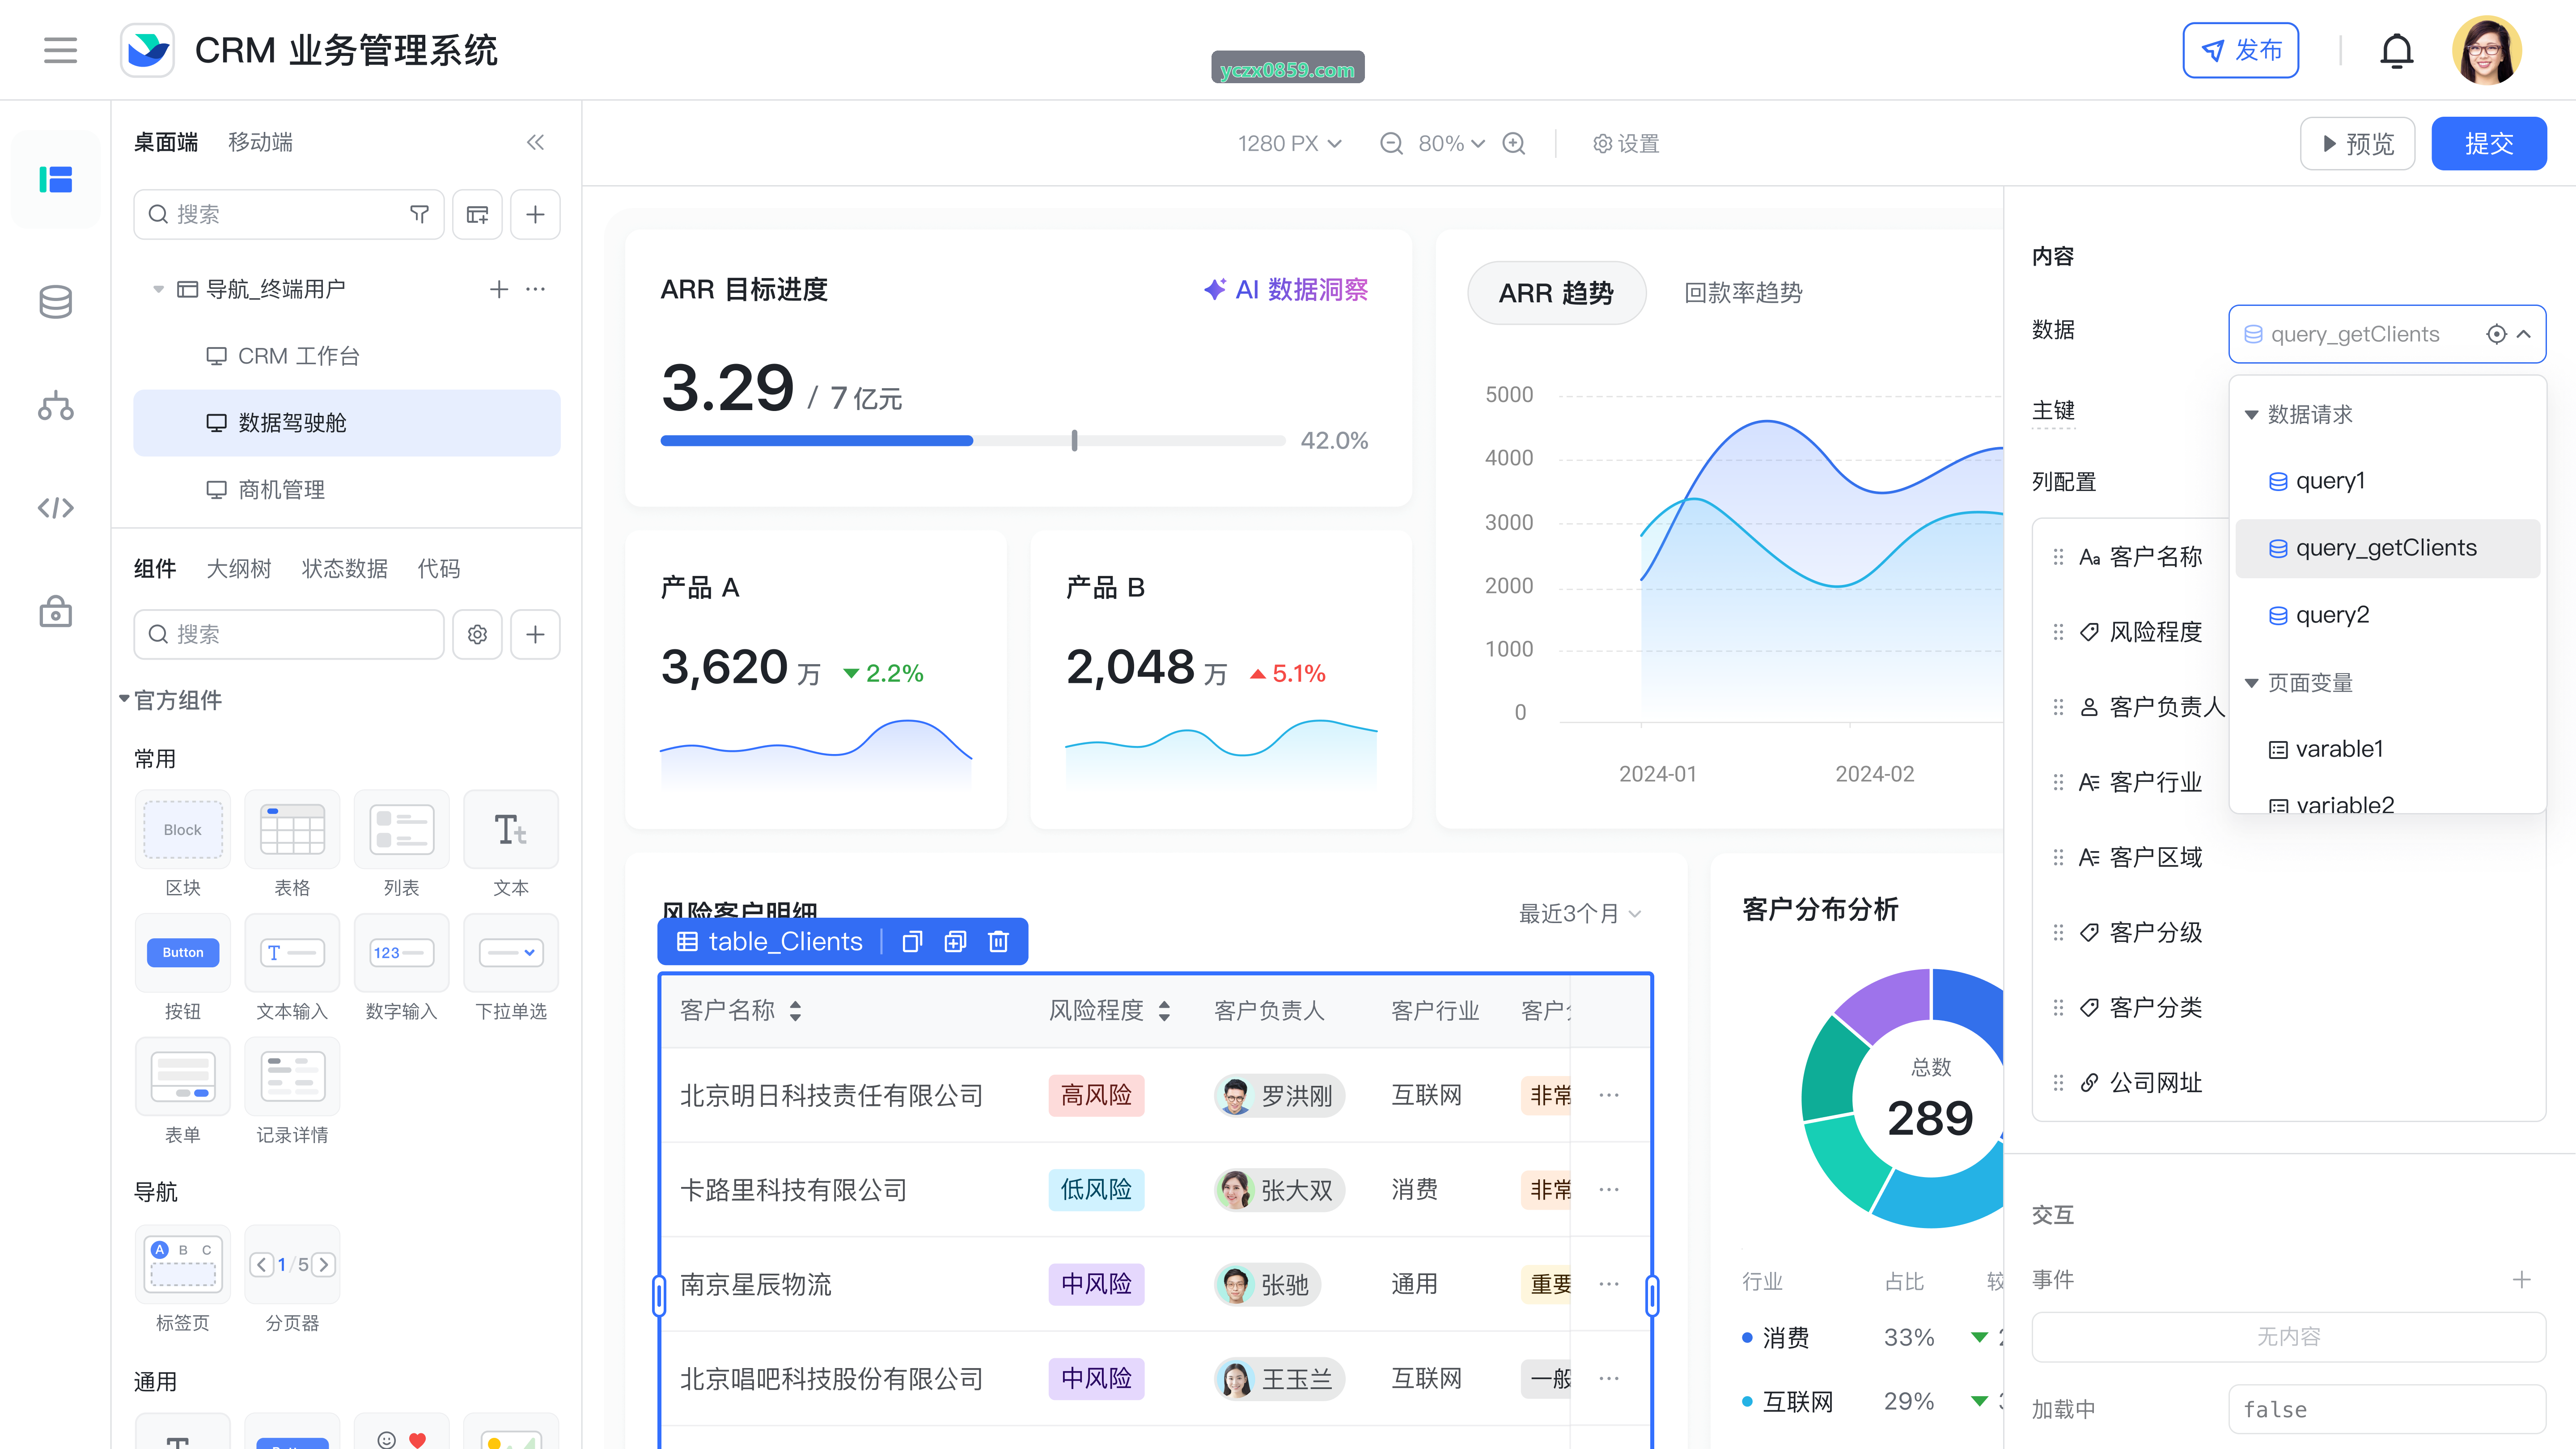Switch to the 状态数据 tab

click(344, 569)
